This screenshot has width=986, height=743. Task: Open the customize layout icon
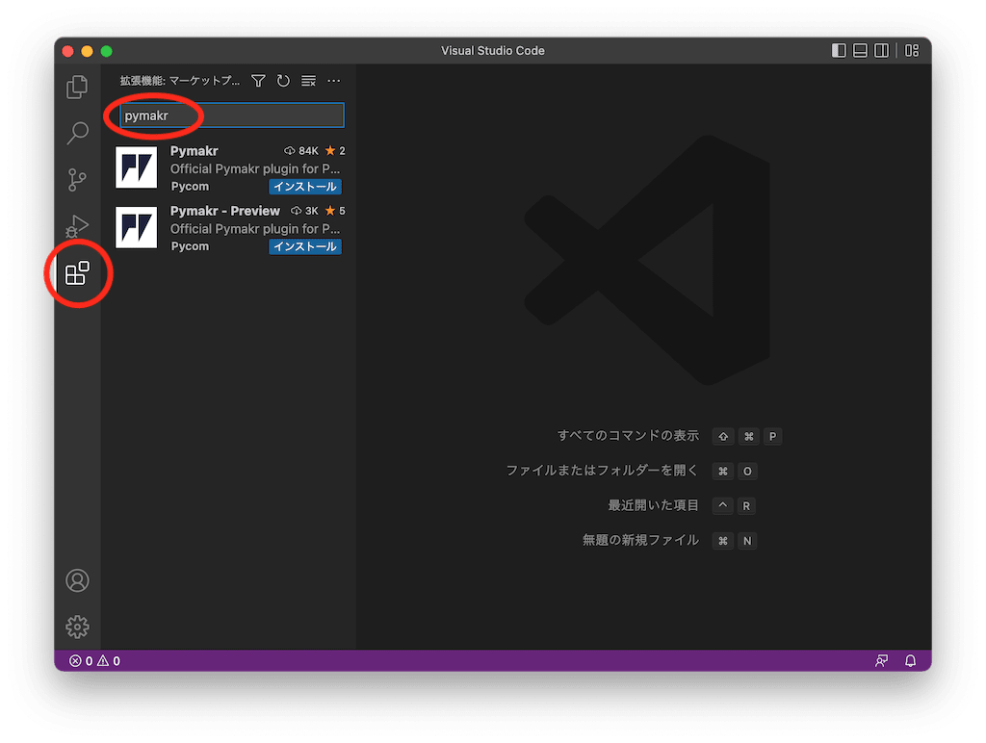tap(912, 50)
